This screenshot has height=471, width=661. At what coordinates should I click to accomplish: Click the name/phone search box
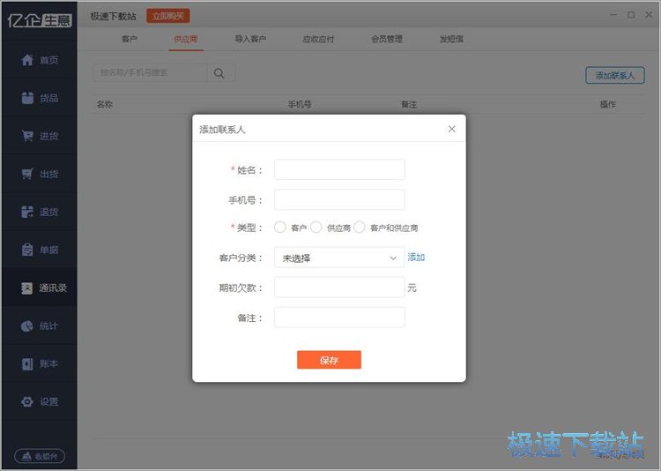(150, 73)
